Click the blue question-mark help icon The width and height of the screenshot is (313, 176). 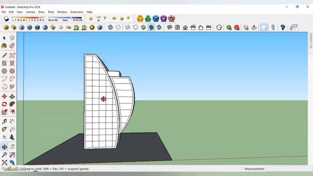(283, 27)
